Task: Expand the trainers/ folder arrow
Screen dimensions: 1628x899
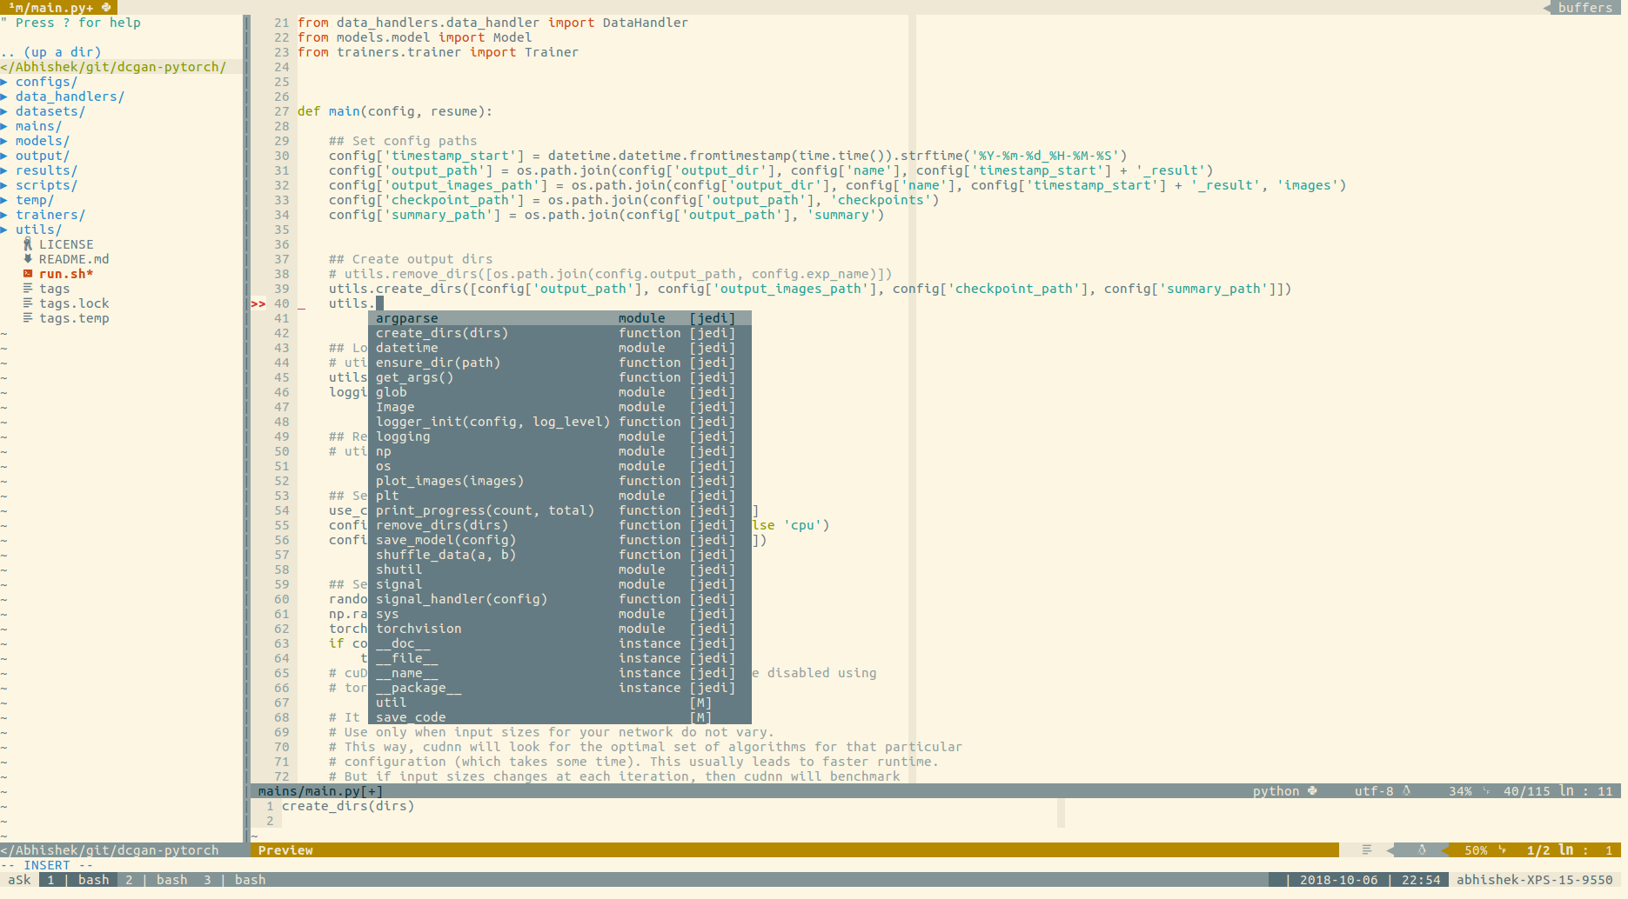Action: coord(4,215)
